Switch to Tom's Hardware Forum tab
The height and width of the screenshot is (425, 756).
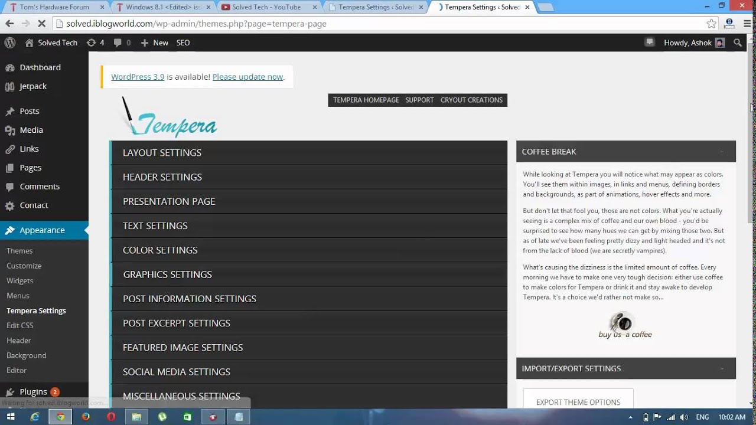click(x=54, y=7)
